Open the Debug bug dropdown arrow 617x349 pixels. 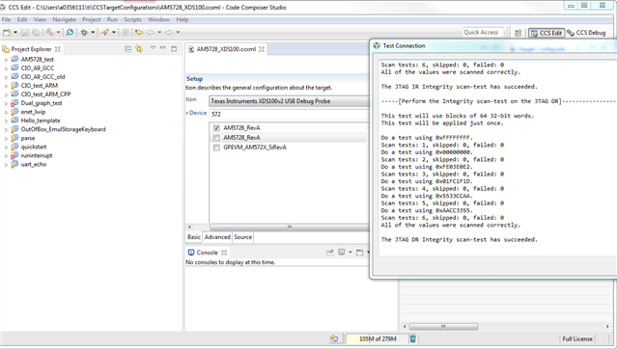point(93,32)
